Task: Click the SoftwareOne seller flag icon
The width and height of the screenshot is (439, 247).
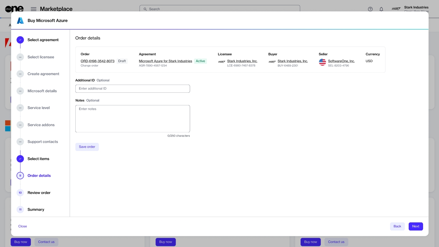Action: click(x=322, y=62)
